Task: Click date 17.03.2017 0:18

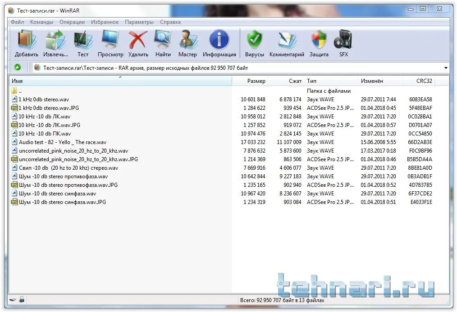Action: 378,151
